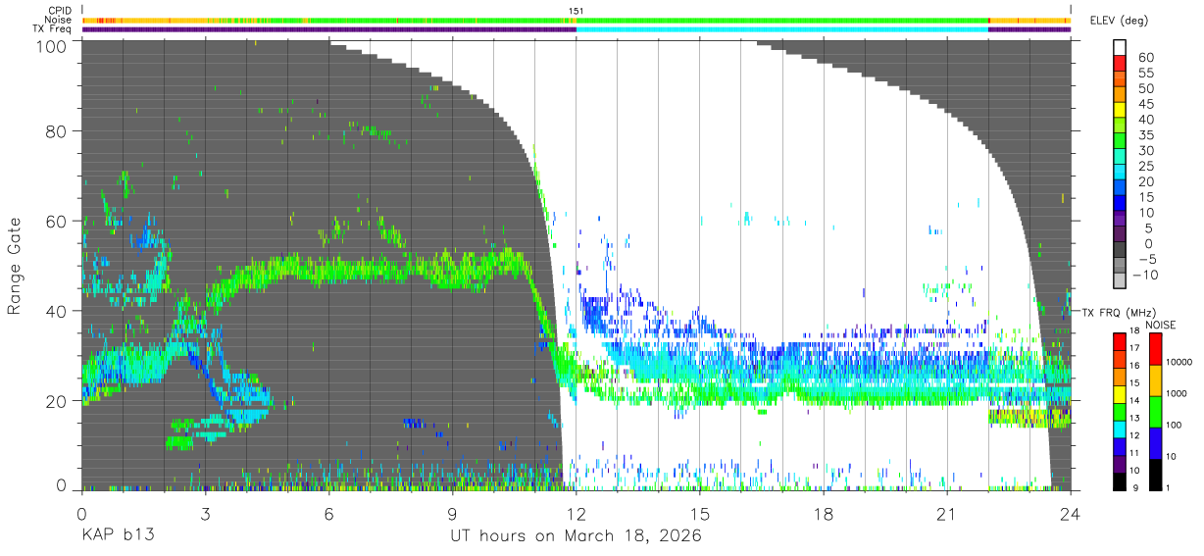Select the black bottom segment of TX frequency scale
Image resolution: width=1204 pixels, height=556 pixels.
point(1120,480)
